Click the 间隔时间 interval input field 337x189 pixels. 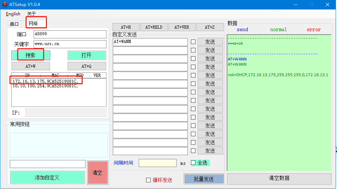point(157,163)
